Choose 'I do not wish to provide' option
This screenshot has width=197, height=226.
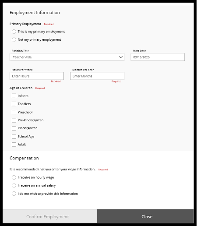click(14, 194)
